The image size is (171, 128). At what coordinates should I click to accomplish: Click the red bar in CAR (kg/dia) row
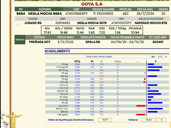point(141,115)
